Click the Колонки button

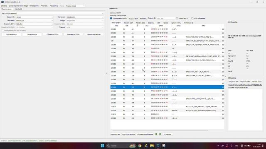(143, 19)
